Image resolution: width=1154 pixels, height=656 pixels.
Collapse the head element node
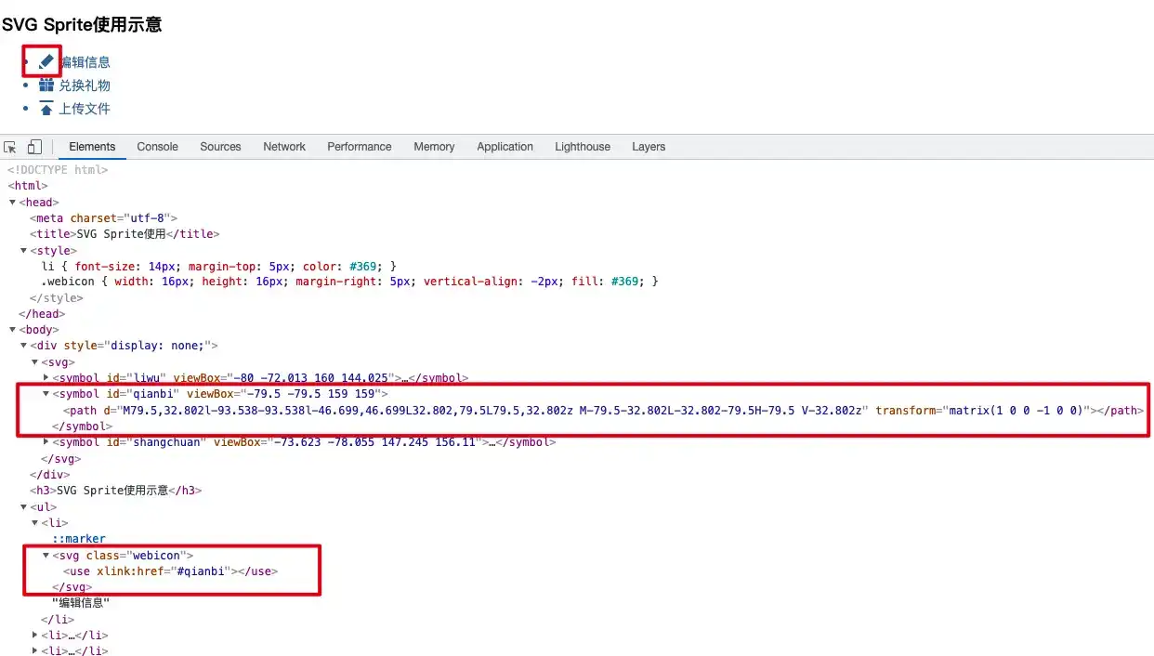pos(12,203)
